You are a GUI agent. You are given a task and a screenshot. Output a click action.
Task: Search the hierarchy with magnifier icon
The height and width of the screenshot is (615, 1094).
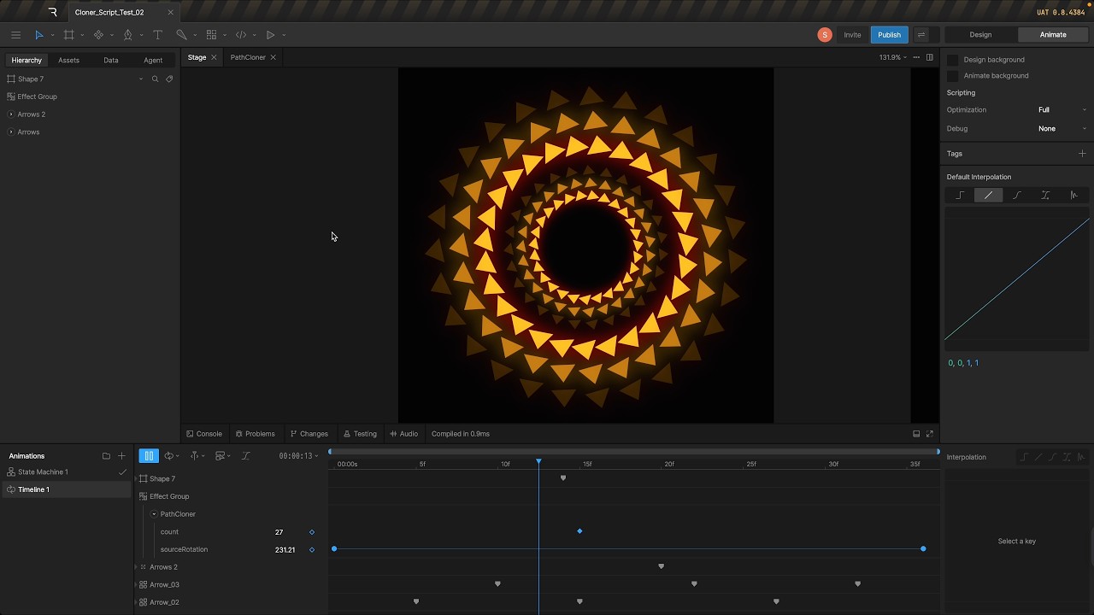pos(155,79)
